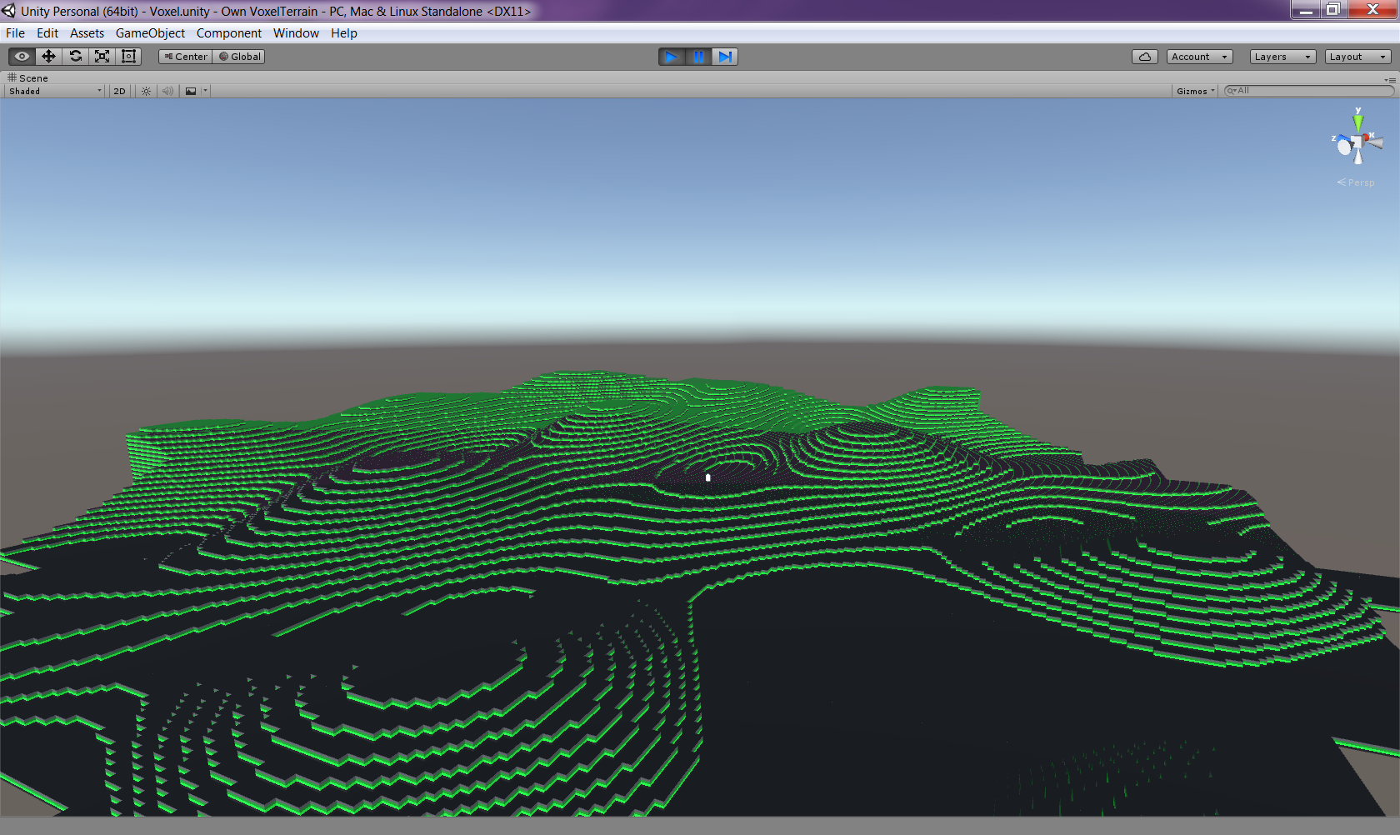Toggle 2D view mode
The width and height of the screenshot is (1400, 835).
click(x=119, y=91)
